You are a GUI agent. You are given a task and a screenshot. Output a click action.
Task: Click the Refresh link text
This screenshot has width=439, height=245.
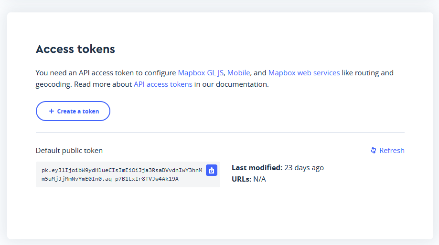[392, 151]
